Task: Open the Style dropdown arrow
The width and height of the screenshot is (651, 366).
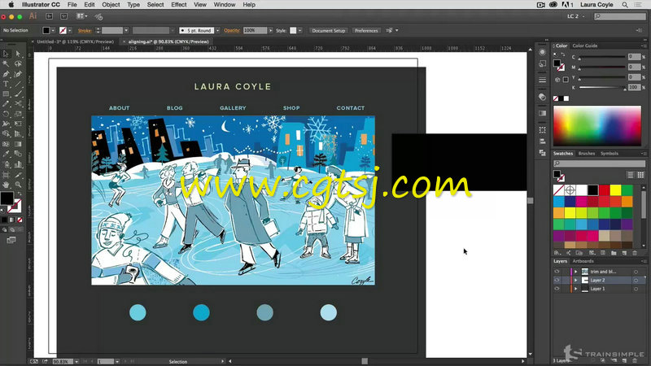Action: click(x=299, y=30)
